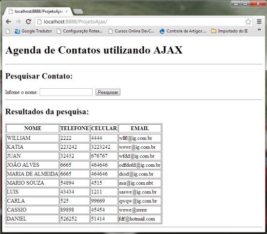This screenshot has height=234, width=267.
Task: Click cell phone value 3223242
Action: click(x=101, y=147)
